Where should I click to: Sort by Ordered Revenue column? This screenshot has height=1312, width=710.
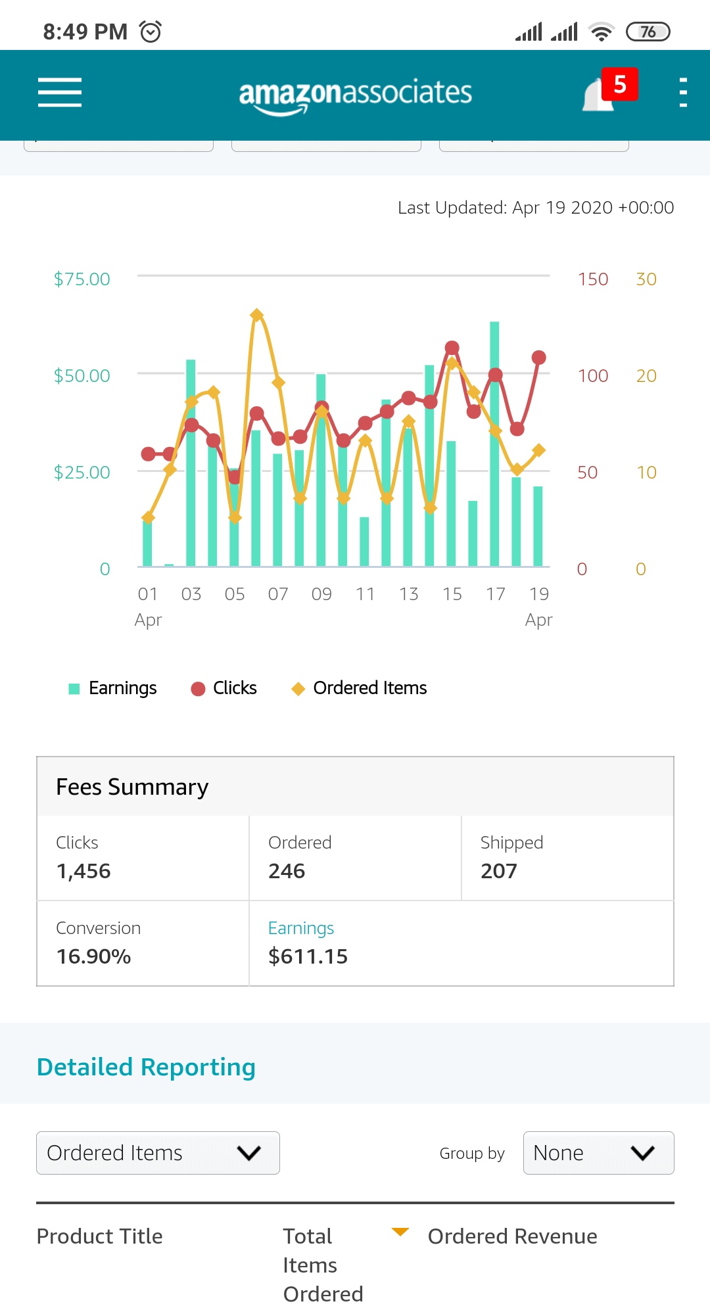click(x=512, y=1236)
